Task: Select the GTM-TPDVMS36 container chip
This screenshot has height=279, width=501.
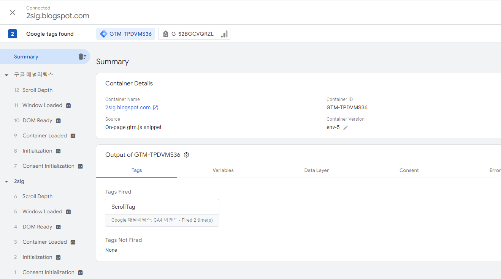Action: 125,34
